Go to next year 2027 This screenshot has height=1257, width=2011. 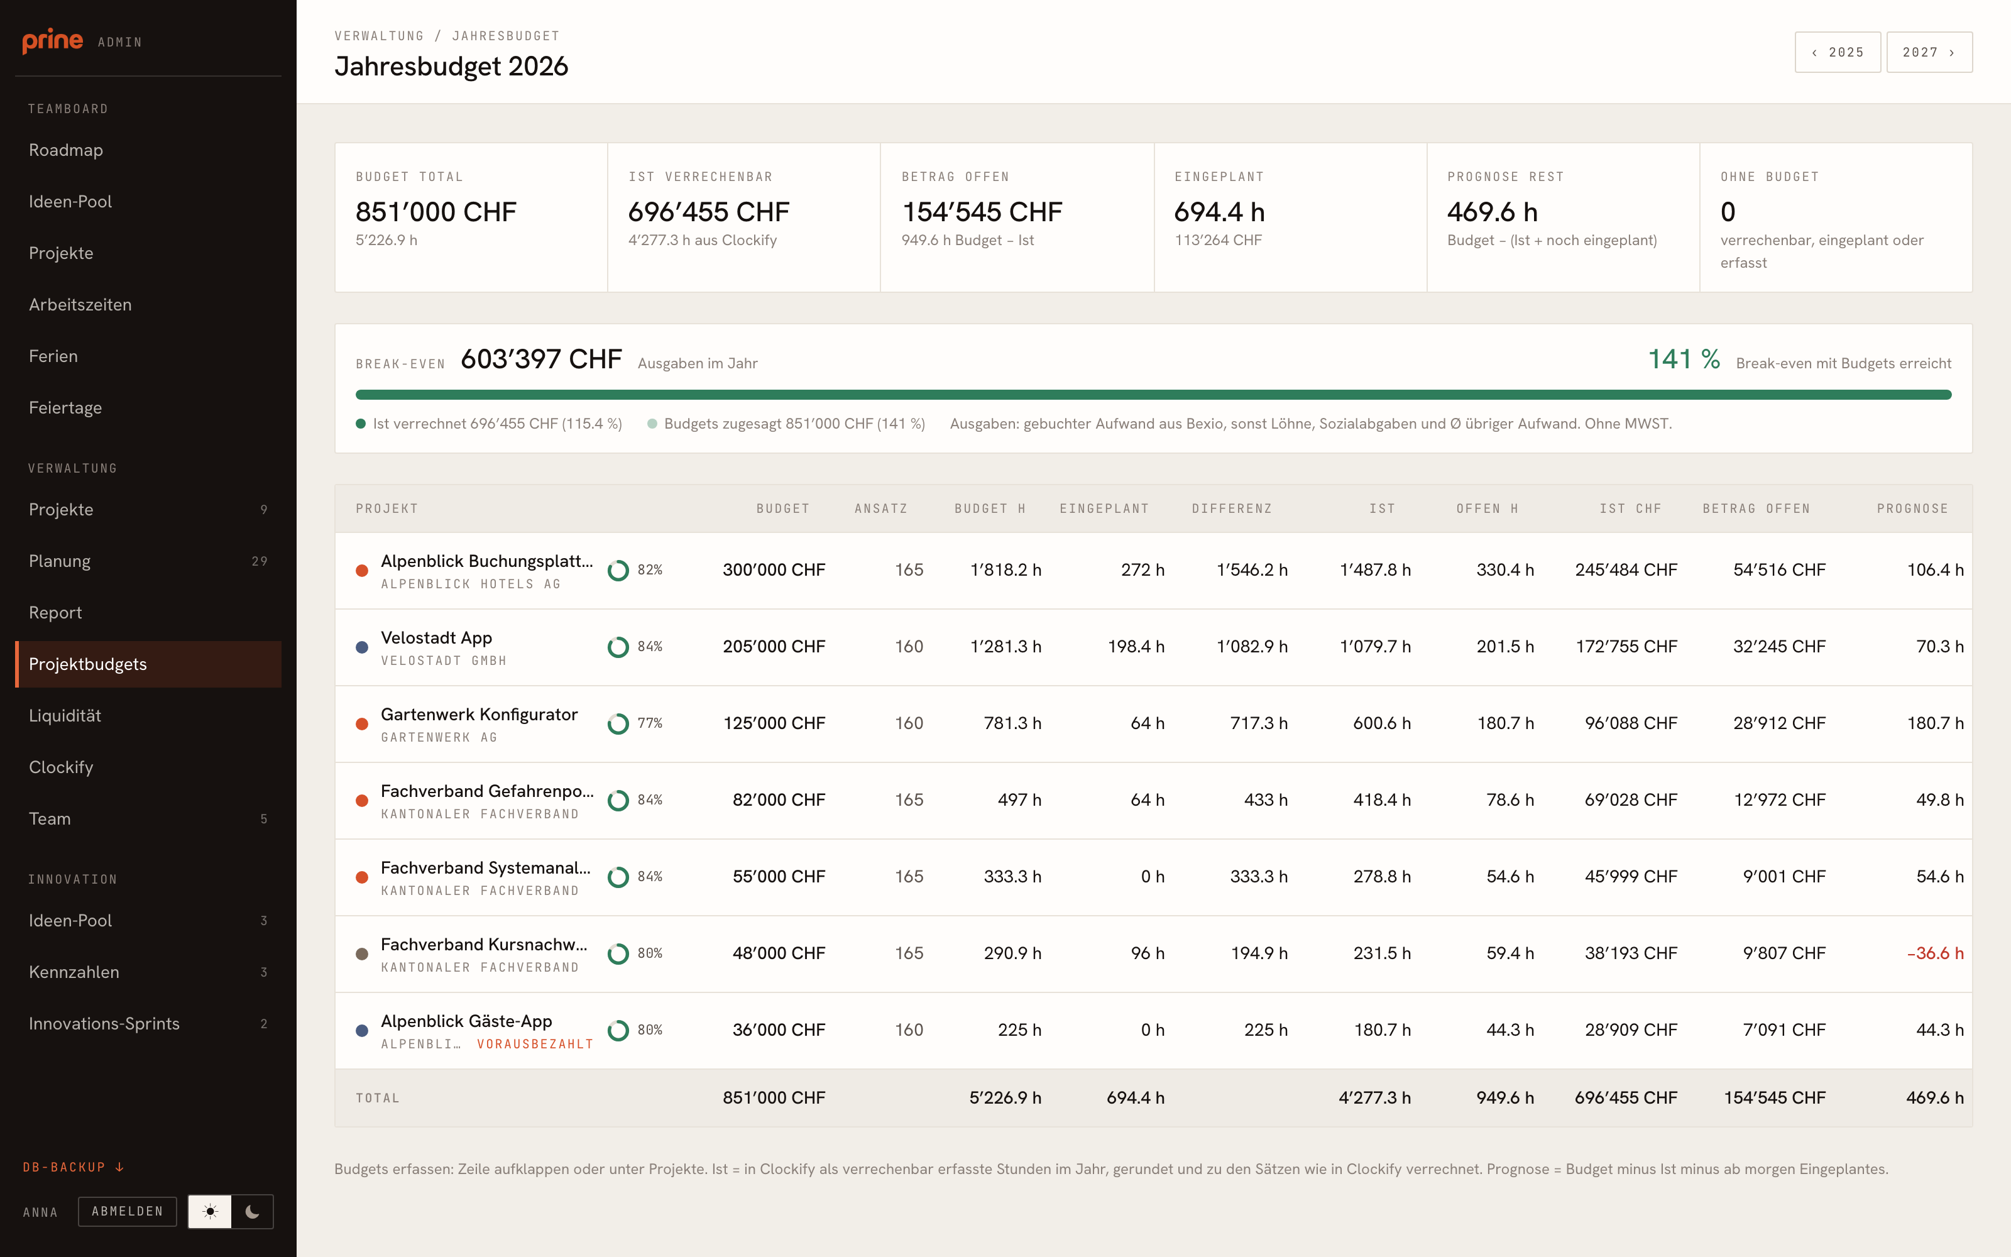(1929, 52)
